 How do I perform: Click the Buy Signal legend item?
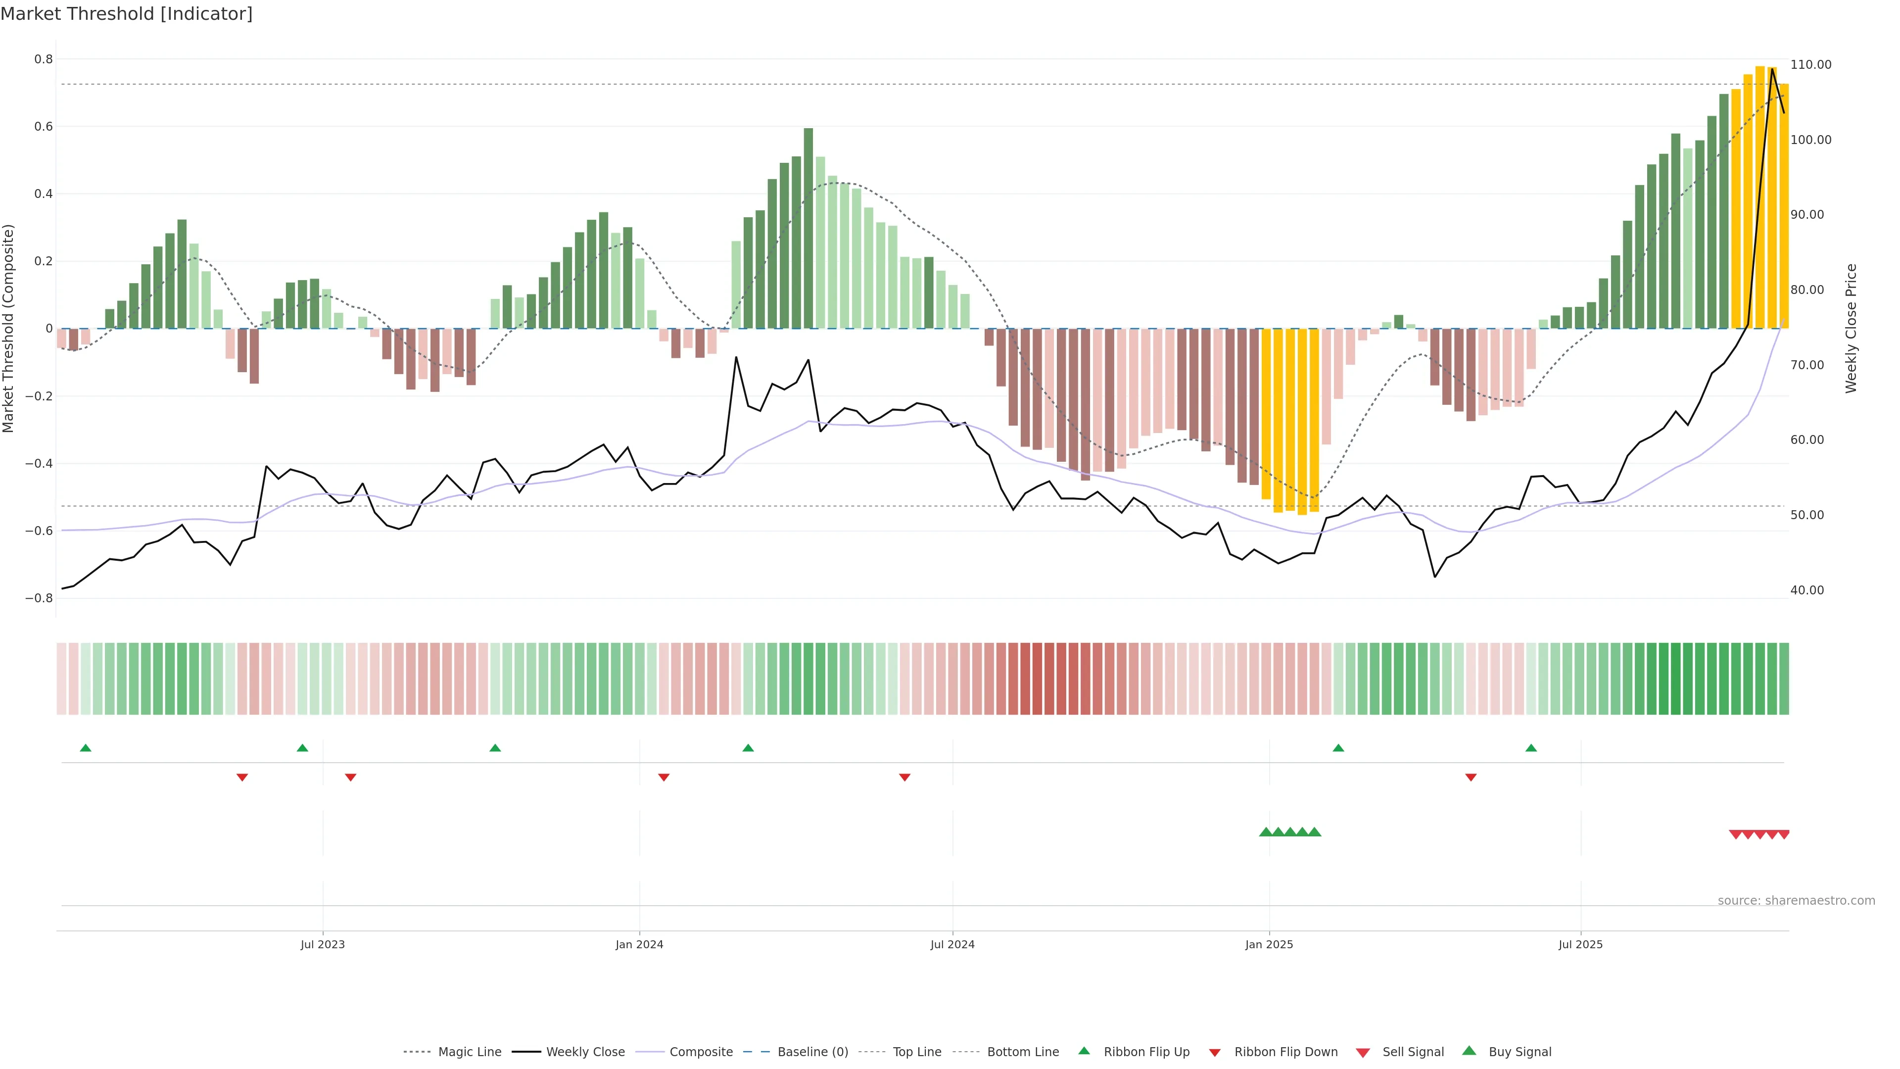[1520, 1052]
